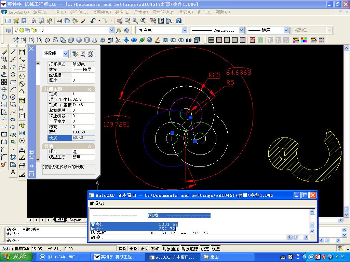Select the Cone solid tool

click(x=95, y=40)
